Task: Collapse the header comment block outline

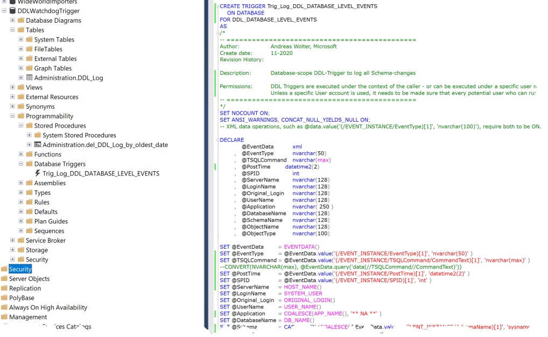Action: coord(217,33)
